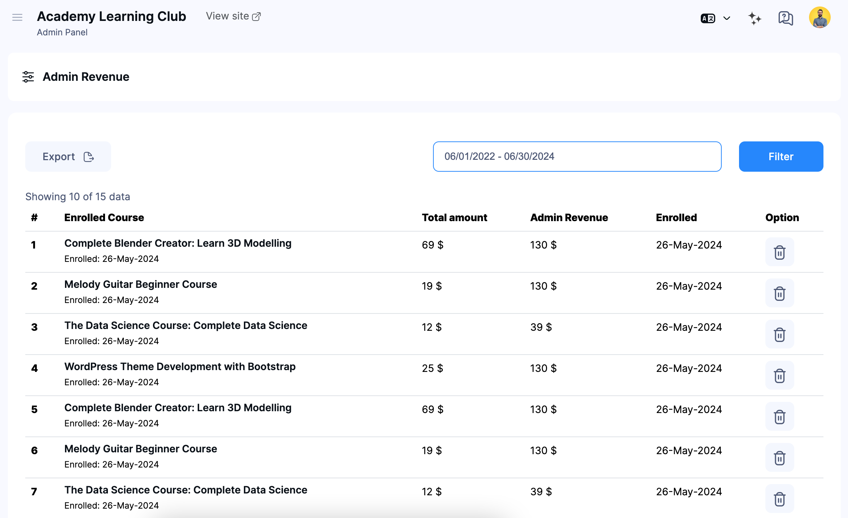Select the date range input field
Image resolution: width=848 pixels, height=518 pixels.
pos(577,157)
